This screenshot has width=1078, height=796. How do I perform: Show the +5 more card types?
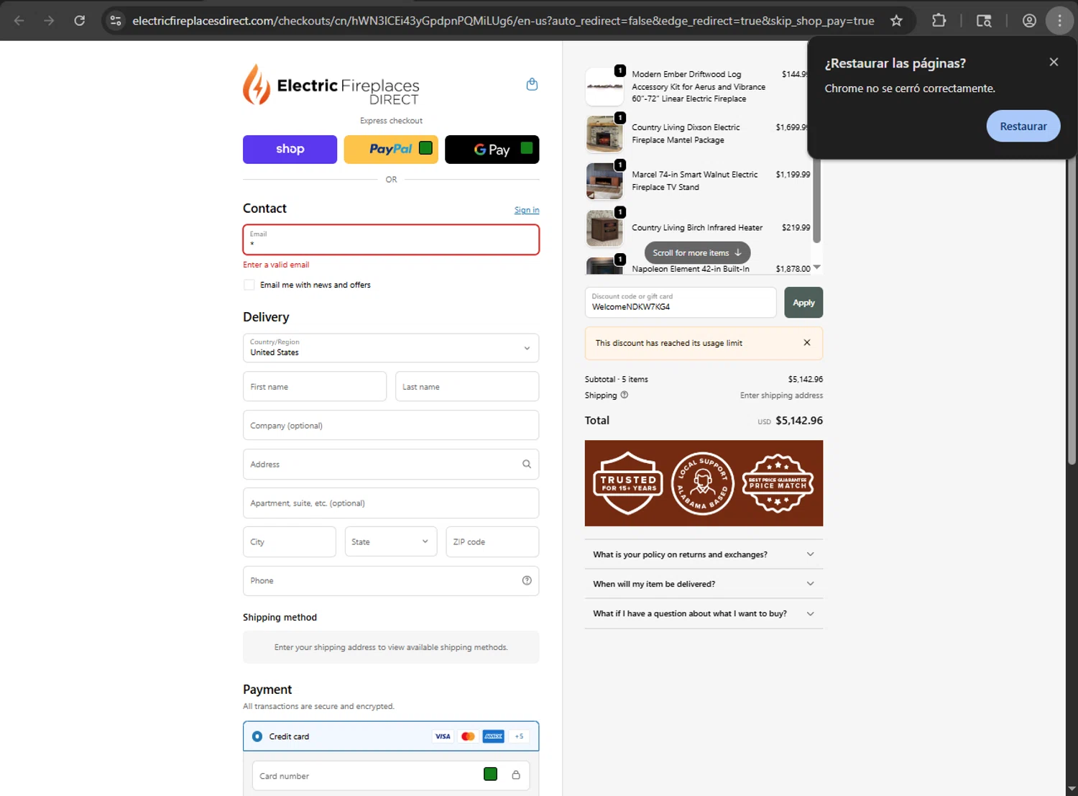[519, 736]
